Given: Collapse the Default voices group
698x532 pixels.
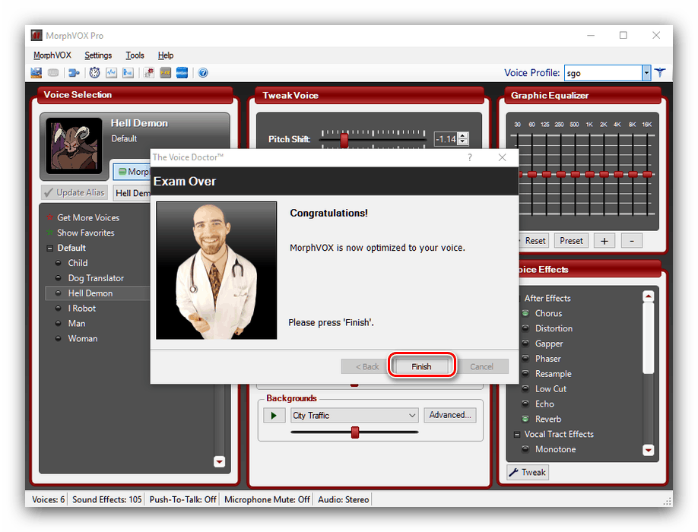Looking at the screenshot, I should point(50,249).
